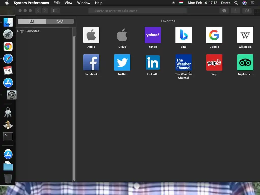Open the iCloud favorite tile
260x195 pixels.
click(122, 35)
